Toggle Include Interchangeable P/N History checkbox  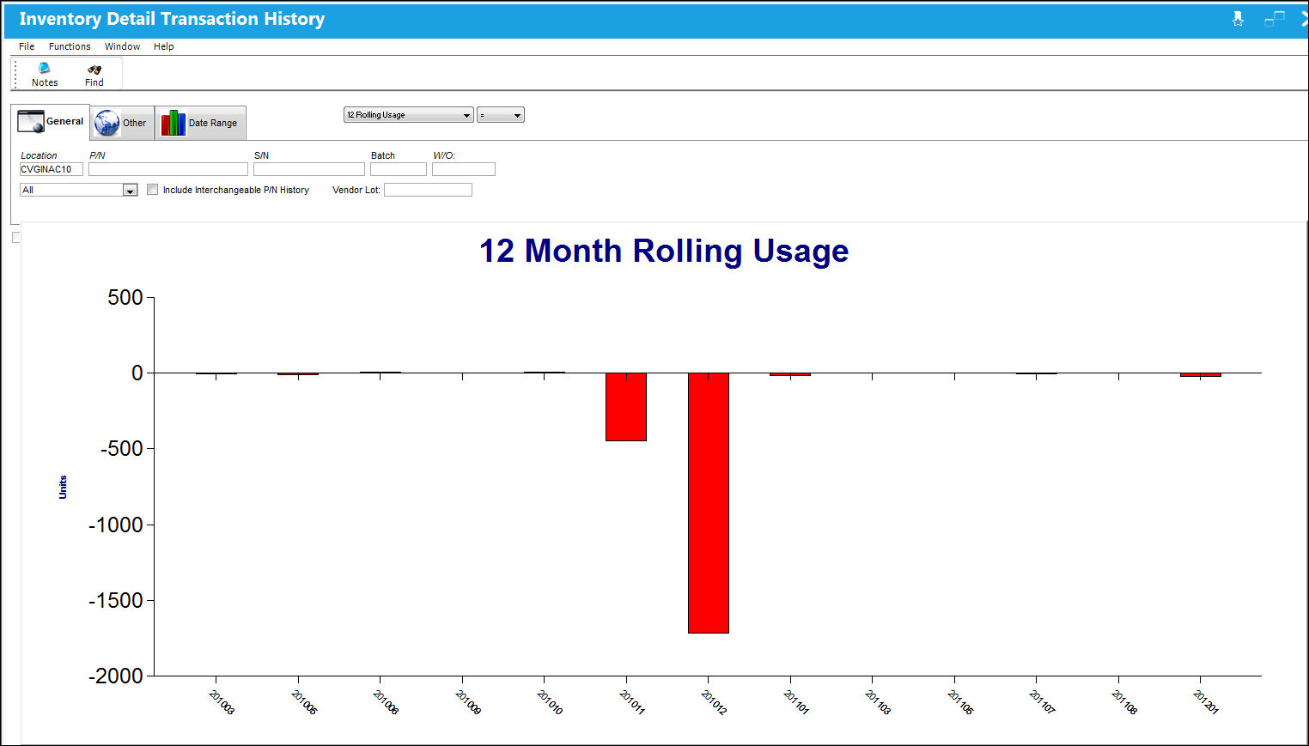tap(153, 190)
